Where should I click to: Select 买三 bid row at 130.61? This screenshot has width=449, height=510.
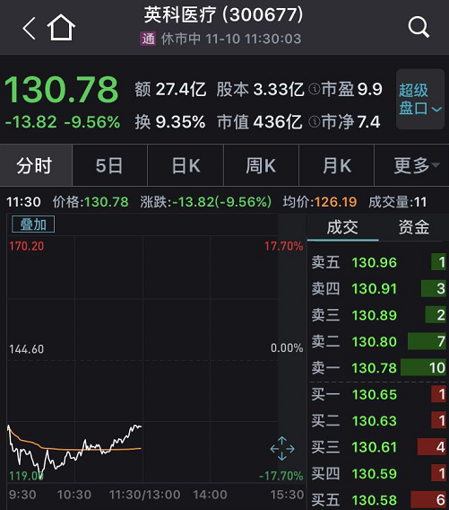(x=378, y=447)
